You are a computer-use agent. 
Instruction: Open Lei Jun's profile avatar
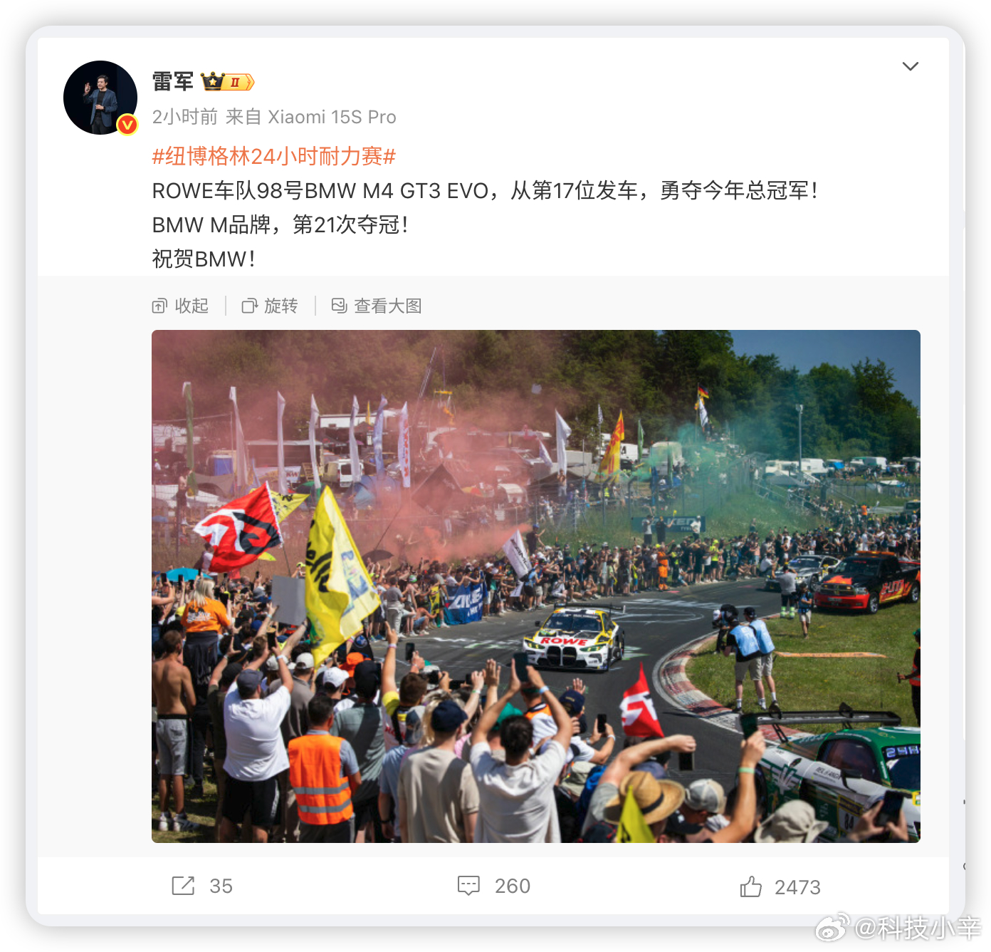point(100,98)
